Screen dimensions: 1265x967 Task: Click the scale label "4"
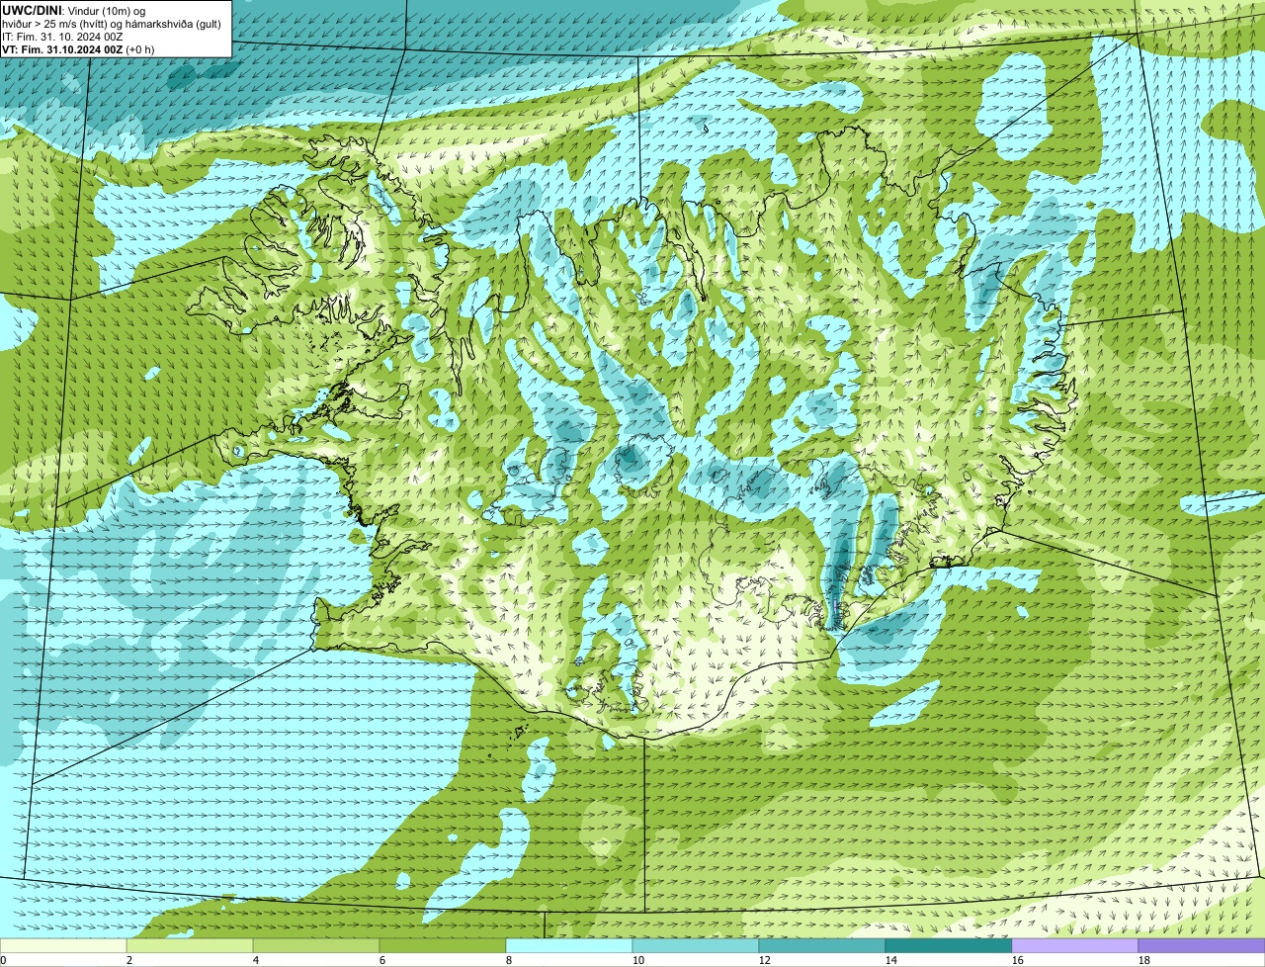[x=256, y=960]
